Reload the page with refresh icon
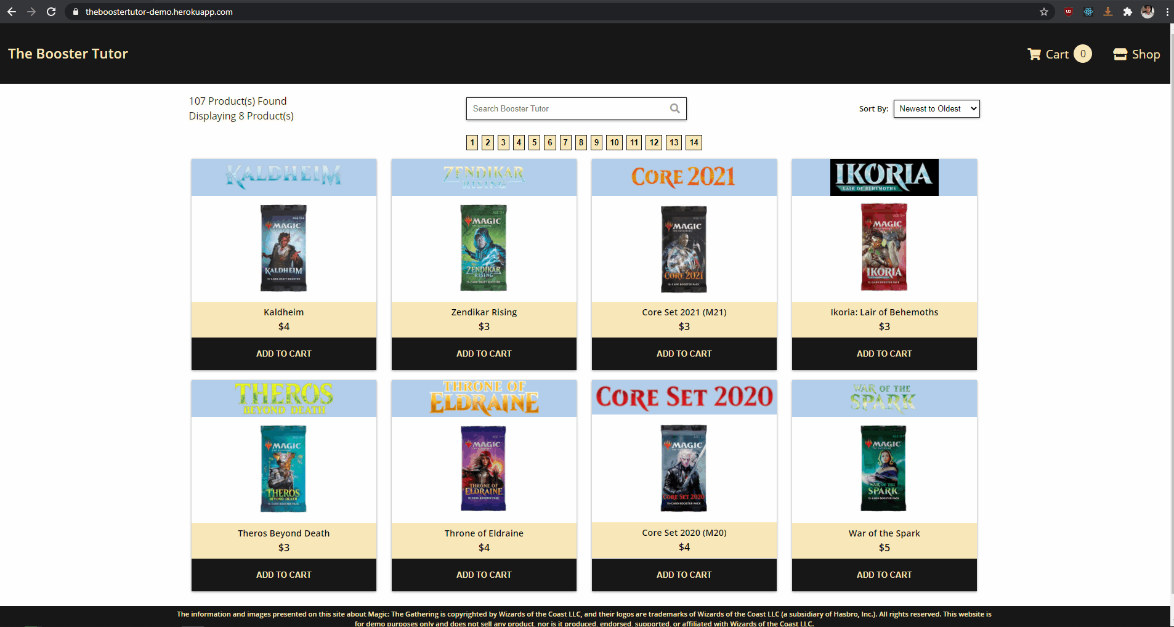1174x627 pixels. tap(51, 12)
